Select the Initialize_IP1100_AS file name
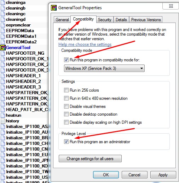This screenshot has width=179, height=183. [x=27, y=127]
